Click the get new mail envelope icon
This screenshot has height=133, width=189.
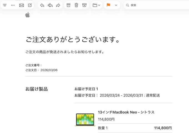pyautogui.click(x=21, y=5)
